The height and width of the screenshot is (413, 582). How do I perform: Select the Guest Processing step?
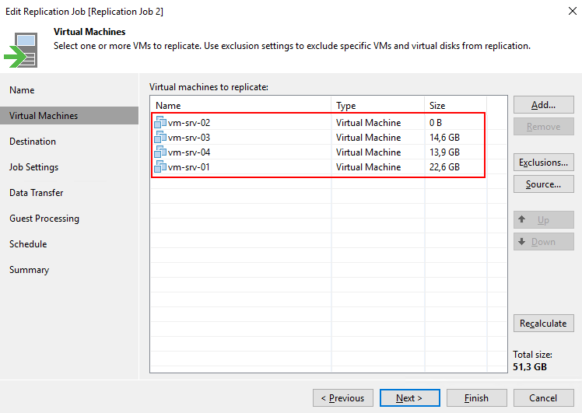click(x=44, y=219)
